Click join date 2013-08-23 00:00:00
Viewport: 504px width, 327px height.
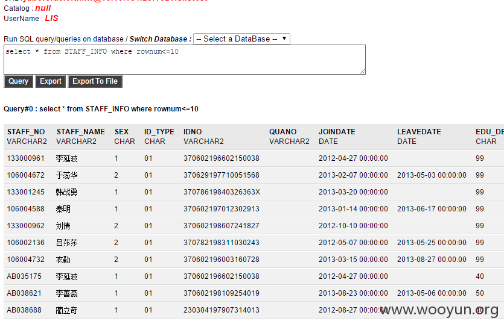pyautogui.click(x=353, y=293)
